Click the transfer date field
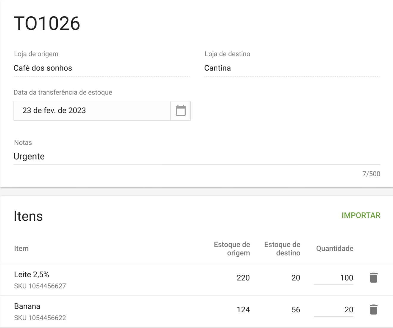Viewport: 393px width, 328px height. tap(92, 111)
